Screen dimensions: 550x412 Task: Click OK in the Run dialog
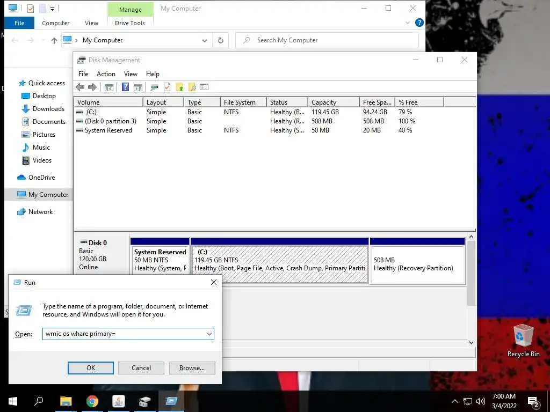point(90,368)
